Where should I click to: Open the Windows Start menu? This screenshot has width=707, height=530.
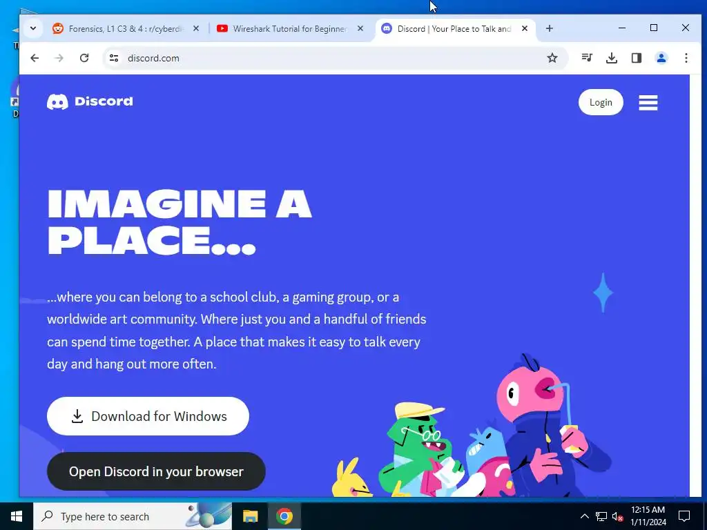click(17, 516)
